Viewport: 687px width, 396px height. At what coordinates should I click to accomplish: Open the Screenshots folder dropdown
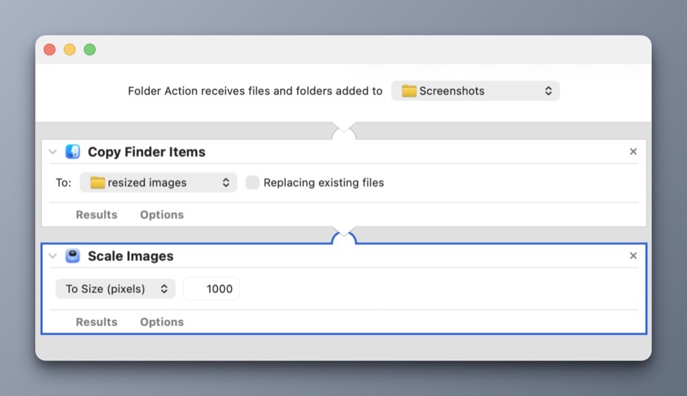[475, 91]
